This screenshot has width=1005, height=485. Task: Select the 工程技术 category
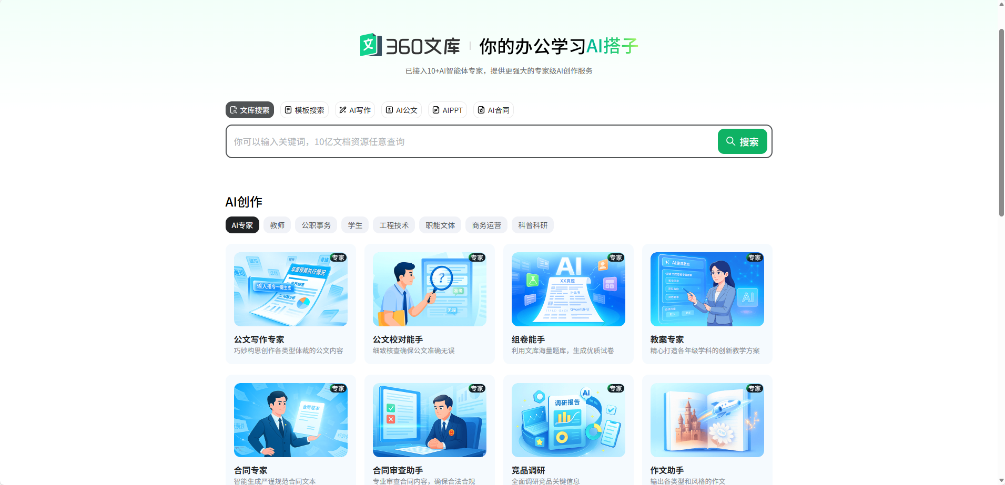[394, 225]
